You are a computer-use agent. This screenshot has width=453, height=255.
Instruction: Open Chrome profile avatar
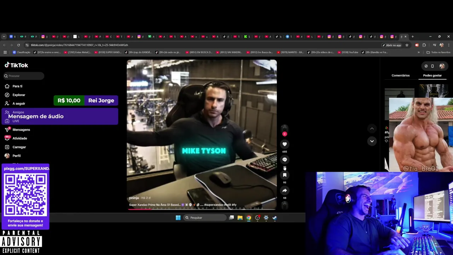pos(441,45)
